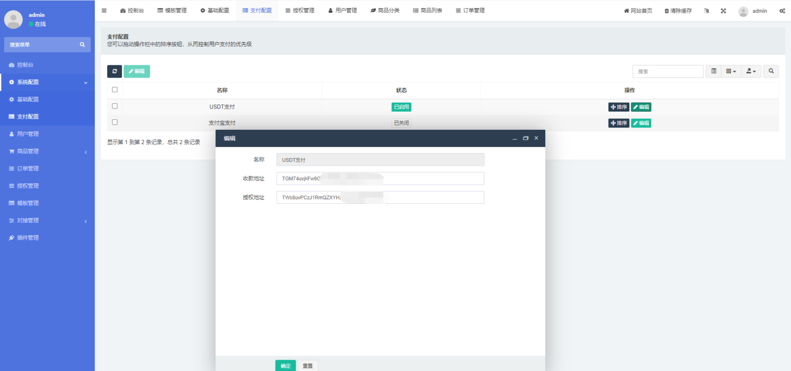Click the 收款地址 input field
The height and width of the screenshot is (371, 791).
point(380,179)
